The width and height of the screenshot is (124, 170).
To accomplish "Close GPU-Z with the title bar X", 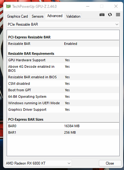I will (x=116, y=6).
